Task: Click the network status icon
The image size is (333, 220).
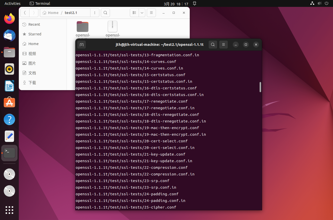Action: click(x=312, y=4)
